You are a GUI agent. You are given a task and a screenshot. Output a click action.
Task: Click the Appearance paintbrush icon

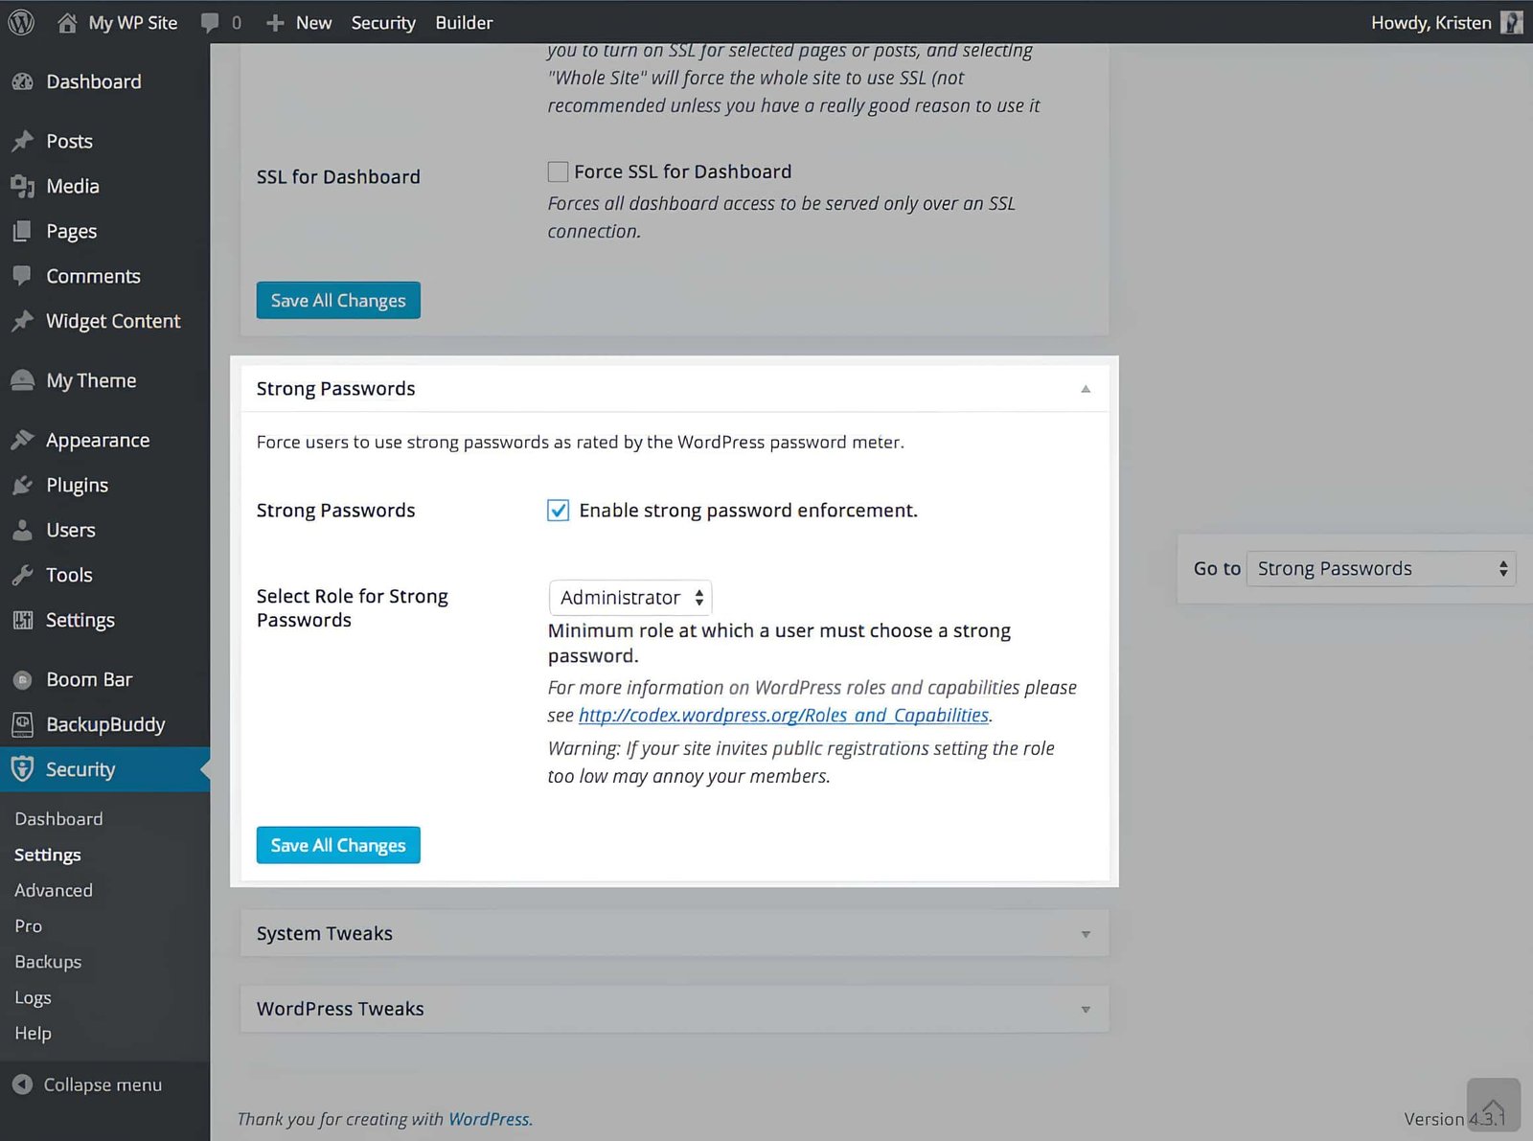pos(23,439)
